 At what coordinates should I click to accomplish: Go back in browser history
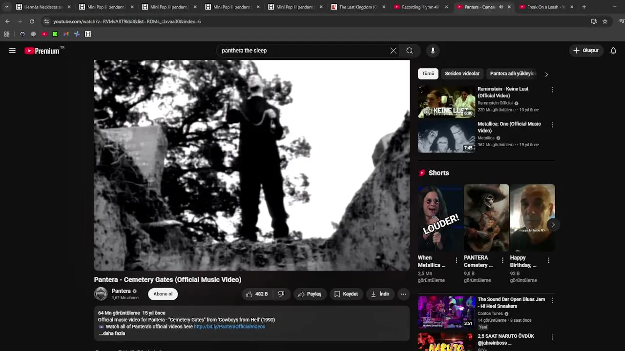point(7,21)
